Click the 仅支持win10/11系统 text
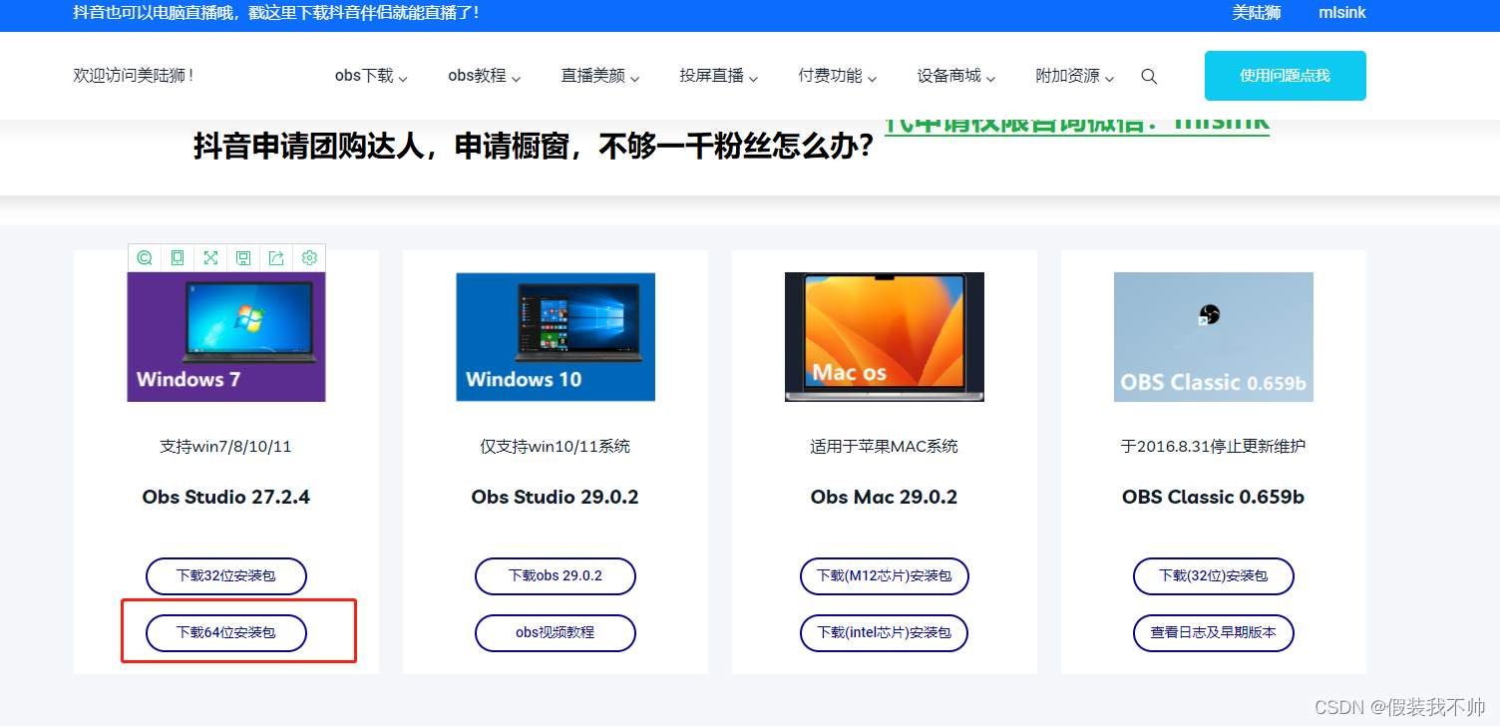 point(556,447)
